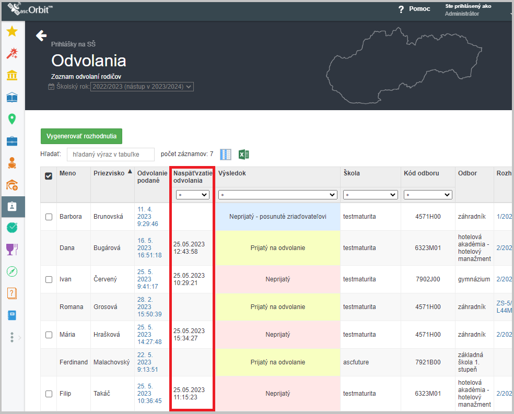Click the question mark help icon

(x=401, y=9)
